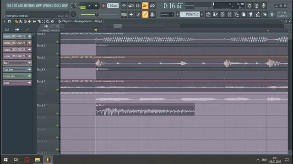Select the Slice tool in playlist toolbar
Screen dimensions: 293x164
(39, 21)
